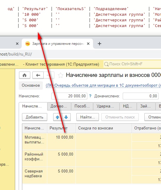
Task: Switch to the Пособ... tab
Action: 82,106
